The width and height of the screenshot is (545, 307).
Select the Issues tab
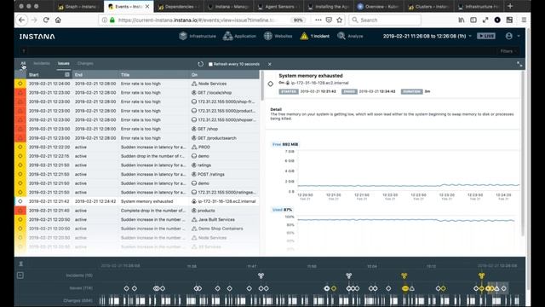coord(64,63)
